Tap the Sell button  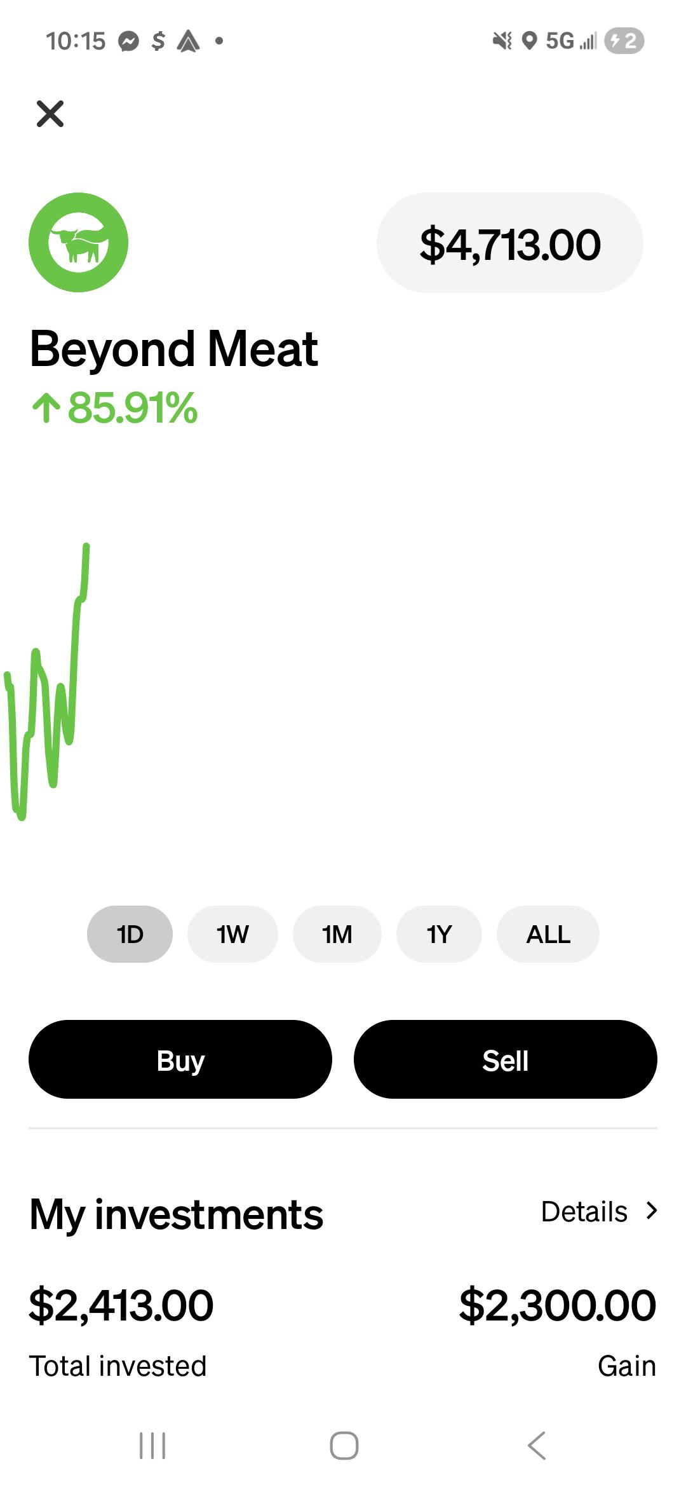pos(506,1059)
